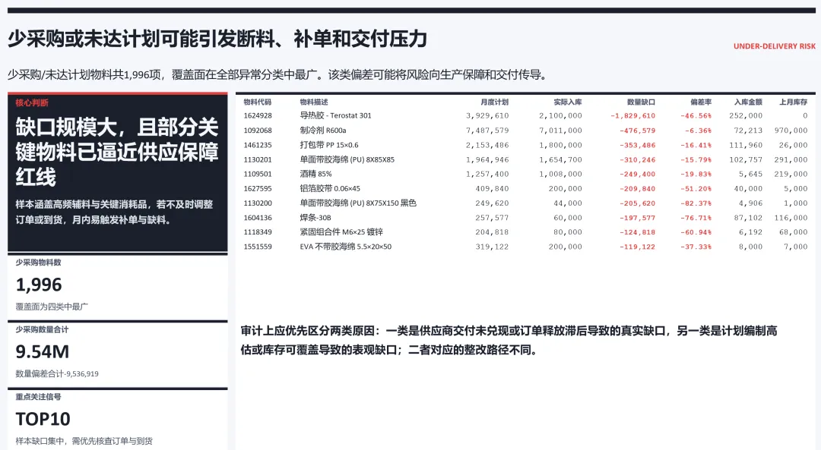Select shortage value -119,122
Screen dimensions: 821x450
[637, 246]
